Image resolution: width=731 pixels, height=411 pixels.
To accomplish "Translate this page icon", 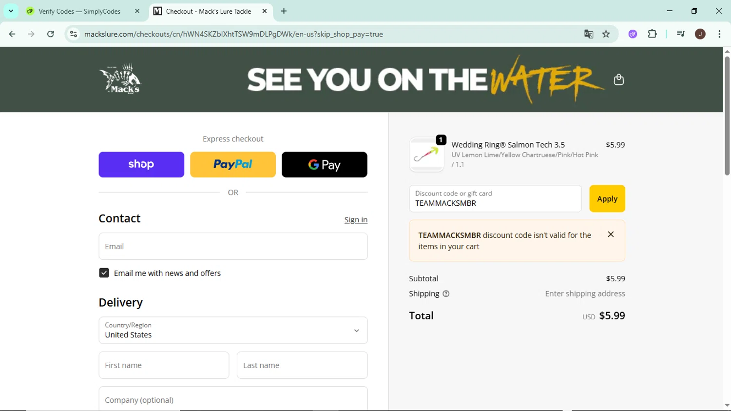I will click(589, 34).
